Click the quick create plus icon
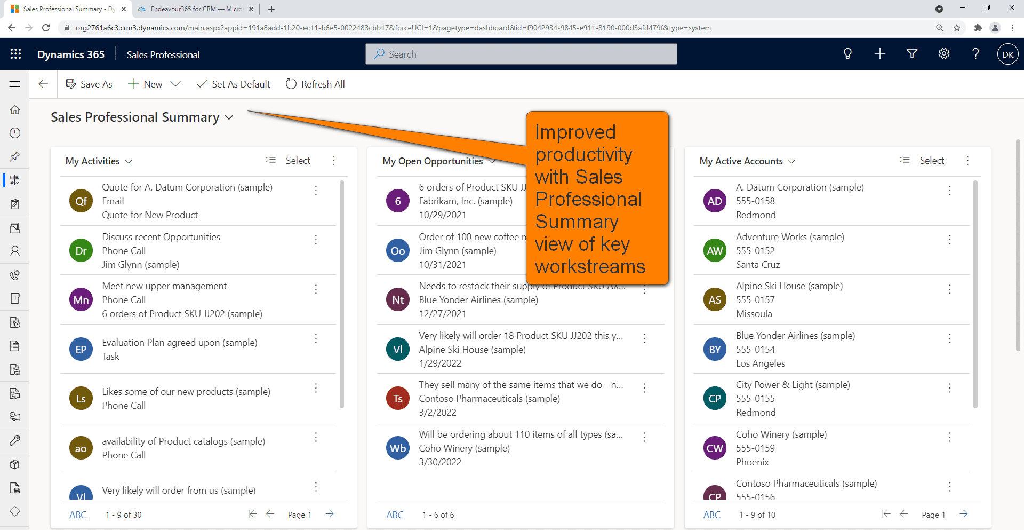Screen dimensions: 1024x530 [880, 54]
